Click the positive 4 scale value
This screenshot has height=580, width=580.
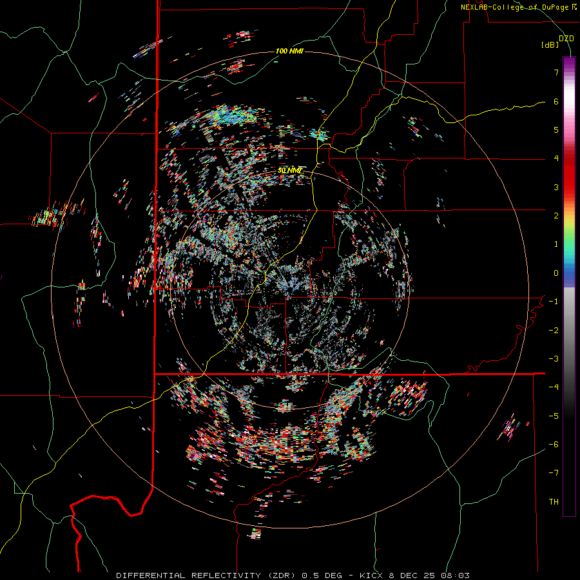tap(556, 159)
